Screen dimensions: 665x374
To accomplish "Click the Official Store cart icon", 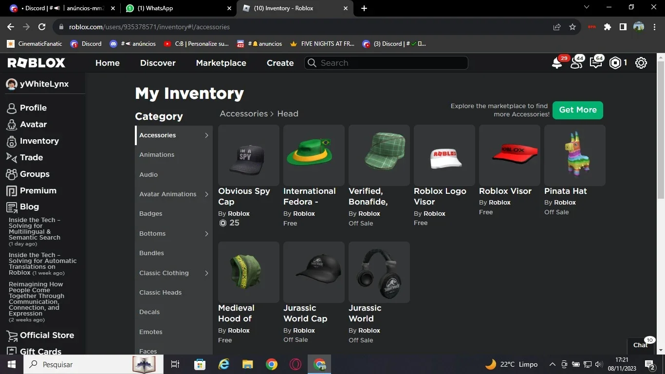I will click(11, 336).
